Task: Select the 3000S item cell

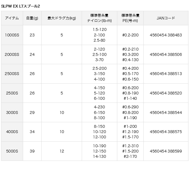Action: (x=12, y=112)
